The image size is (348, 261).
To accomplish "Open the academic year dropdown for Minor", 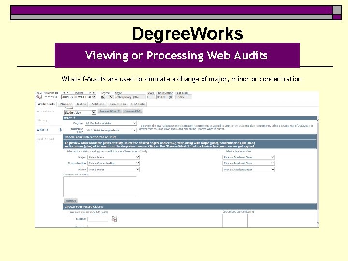I will click(x=248, y=169).
